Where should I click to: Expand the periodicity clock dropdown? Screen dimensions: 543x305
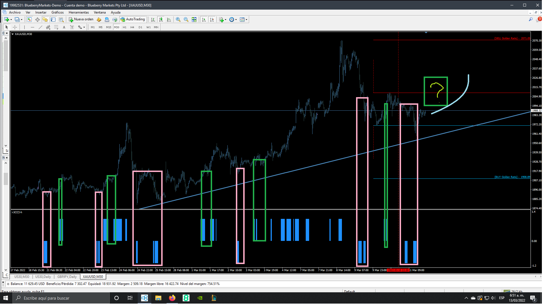point(236,20)
